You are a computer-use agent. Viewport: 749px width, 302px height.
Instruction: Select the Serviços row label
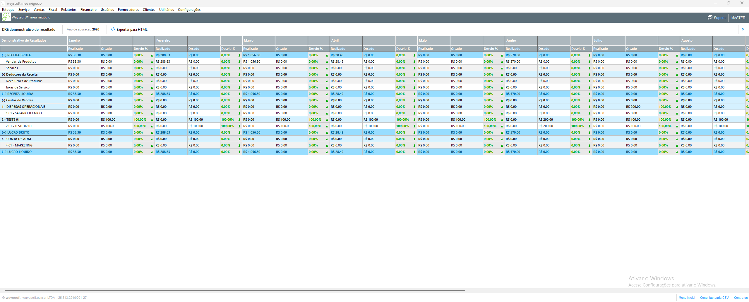pyautogui.click(x=12, y=68)
